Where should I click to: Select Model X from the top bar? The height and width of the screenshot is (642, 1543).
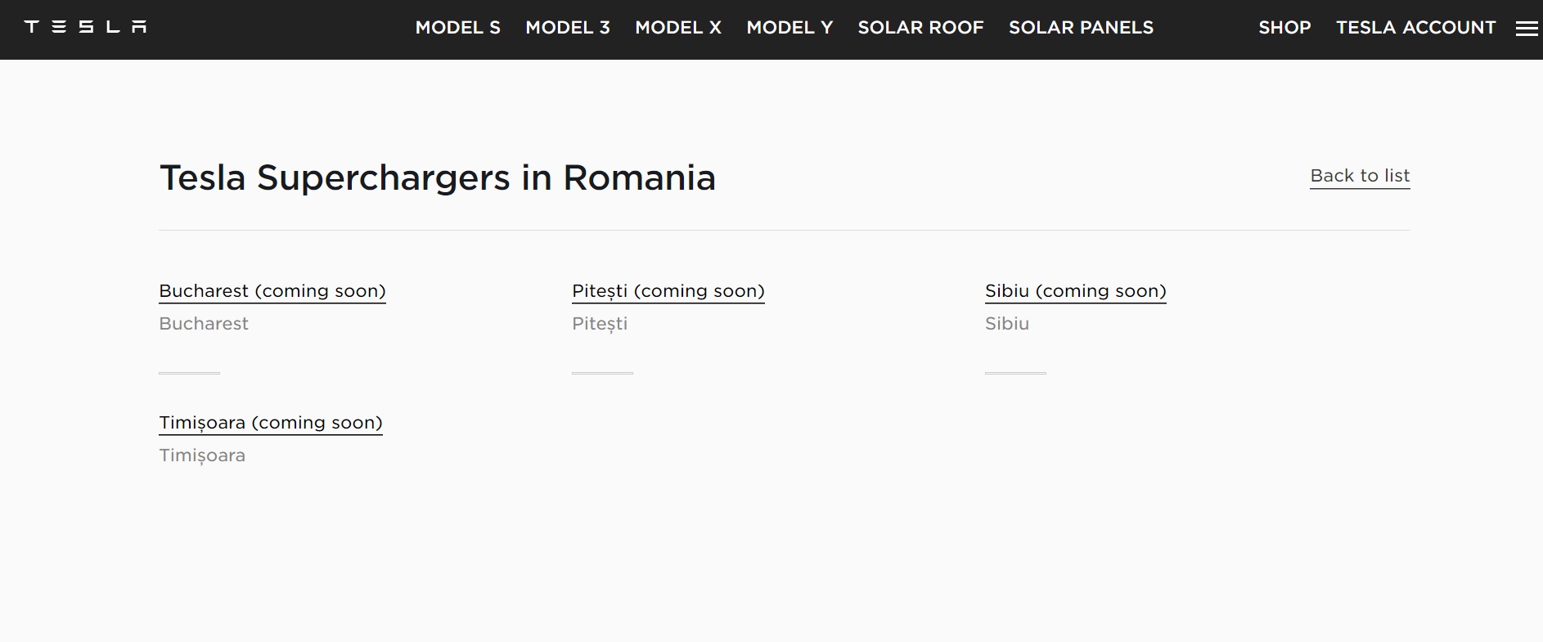(x=678, y=28)
